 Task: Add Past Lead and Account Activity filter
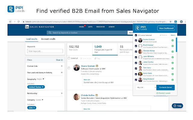[62, 73]
